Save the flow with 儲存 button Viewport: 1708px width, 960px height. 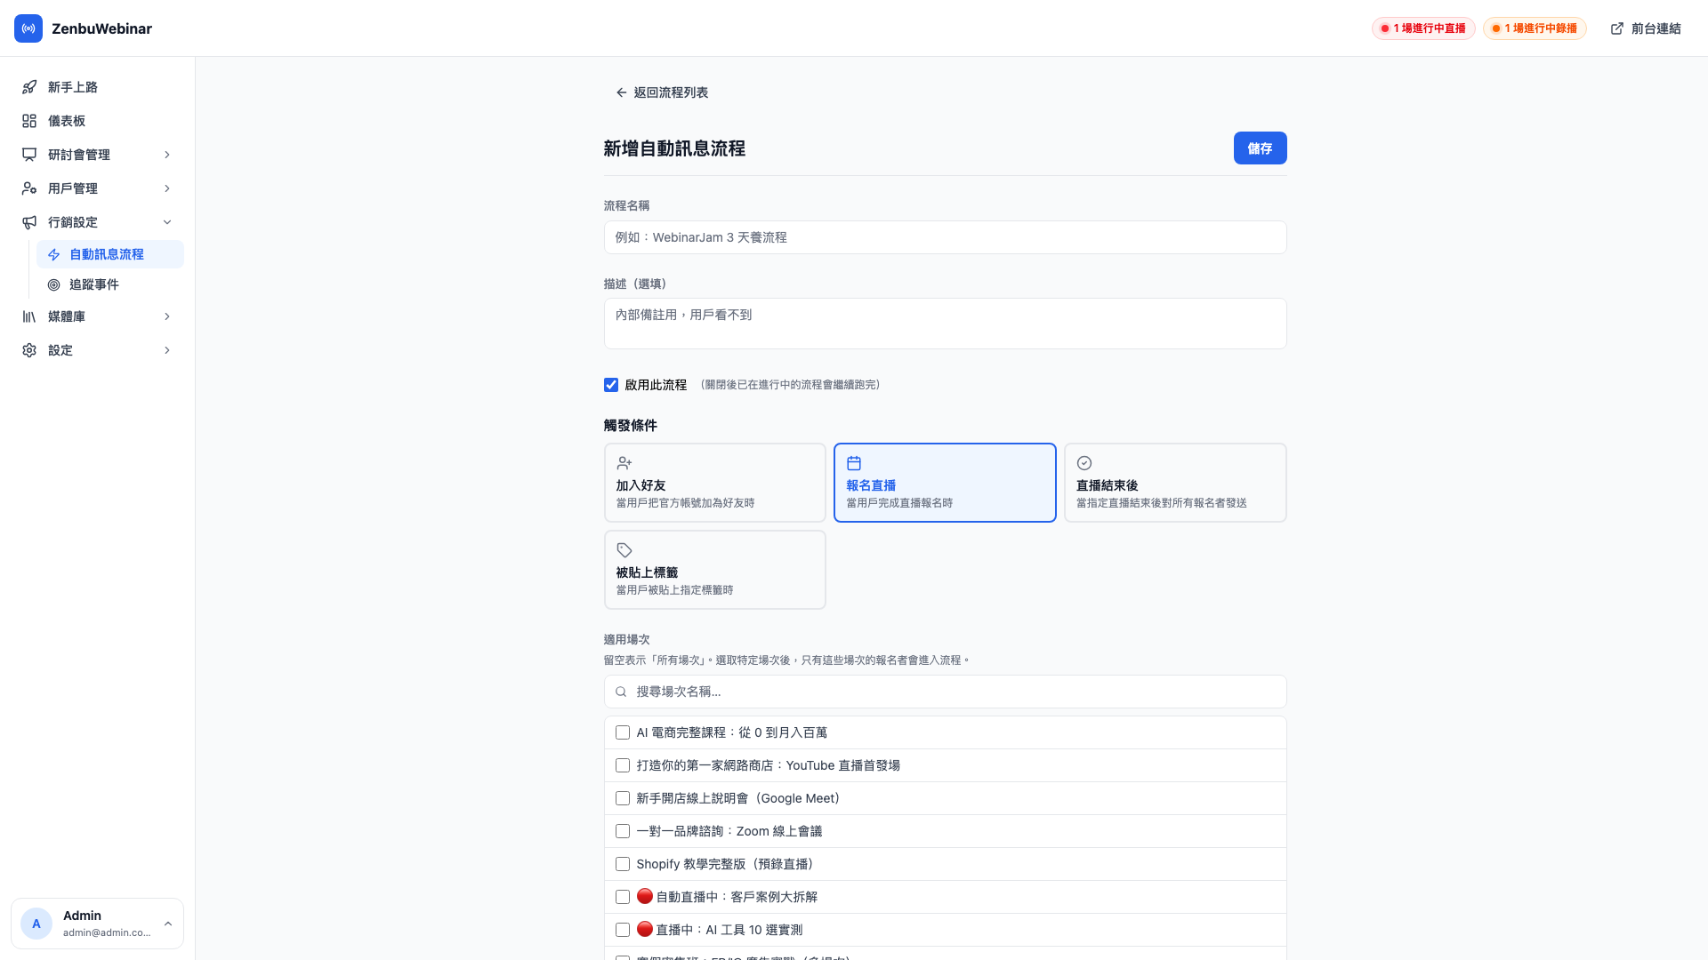[x=1260, y=148]
